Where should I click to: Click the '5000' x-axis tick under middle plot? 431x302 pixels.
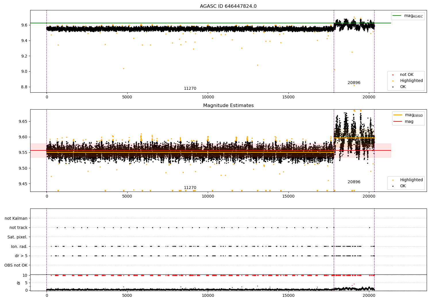click(x=127, y=196)
